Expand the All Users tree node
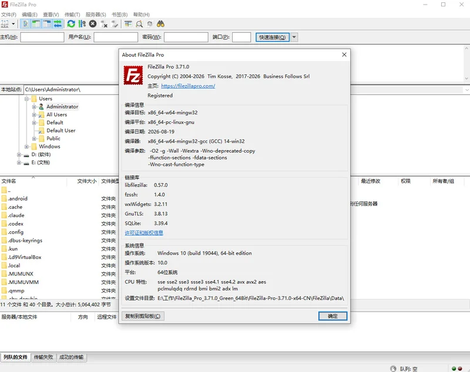This screenshot has width=470, height=372. coord(34,114)
